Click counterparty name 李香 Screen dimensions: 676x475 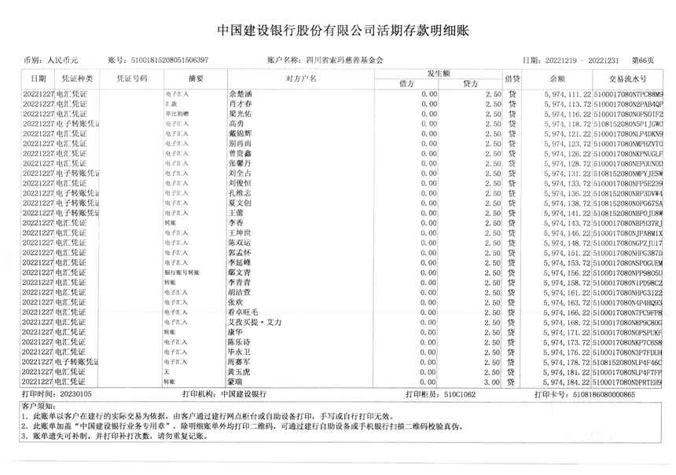click(x=237, y=223)
